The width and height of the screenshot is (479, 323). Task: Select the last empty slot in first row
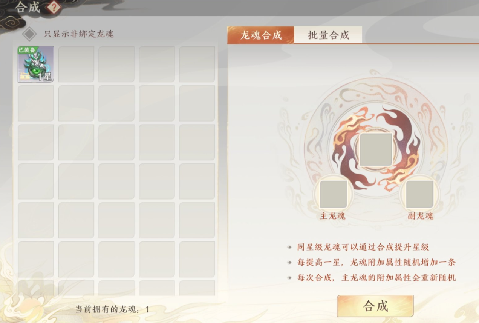pyautogui.click(x=197, y=64)
